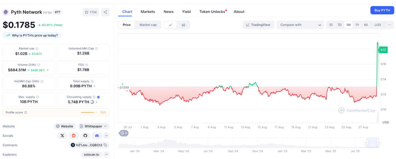Open the TradingView chart button

pos(258,25)
